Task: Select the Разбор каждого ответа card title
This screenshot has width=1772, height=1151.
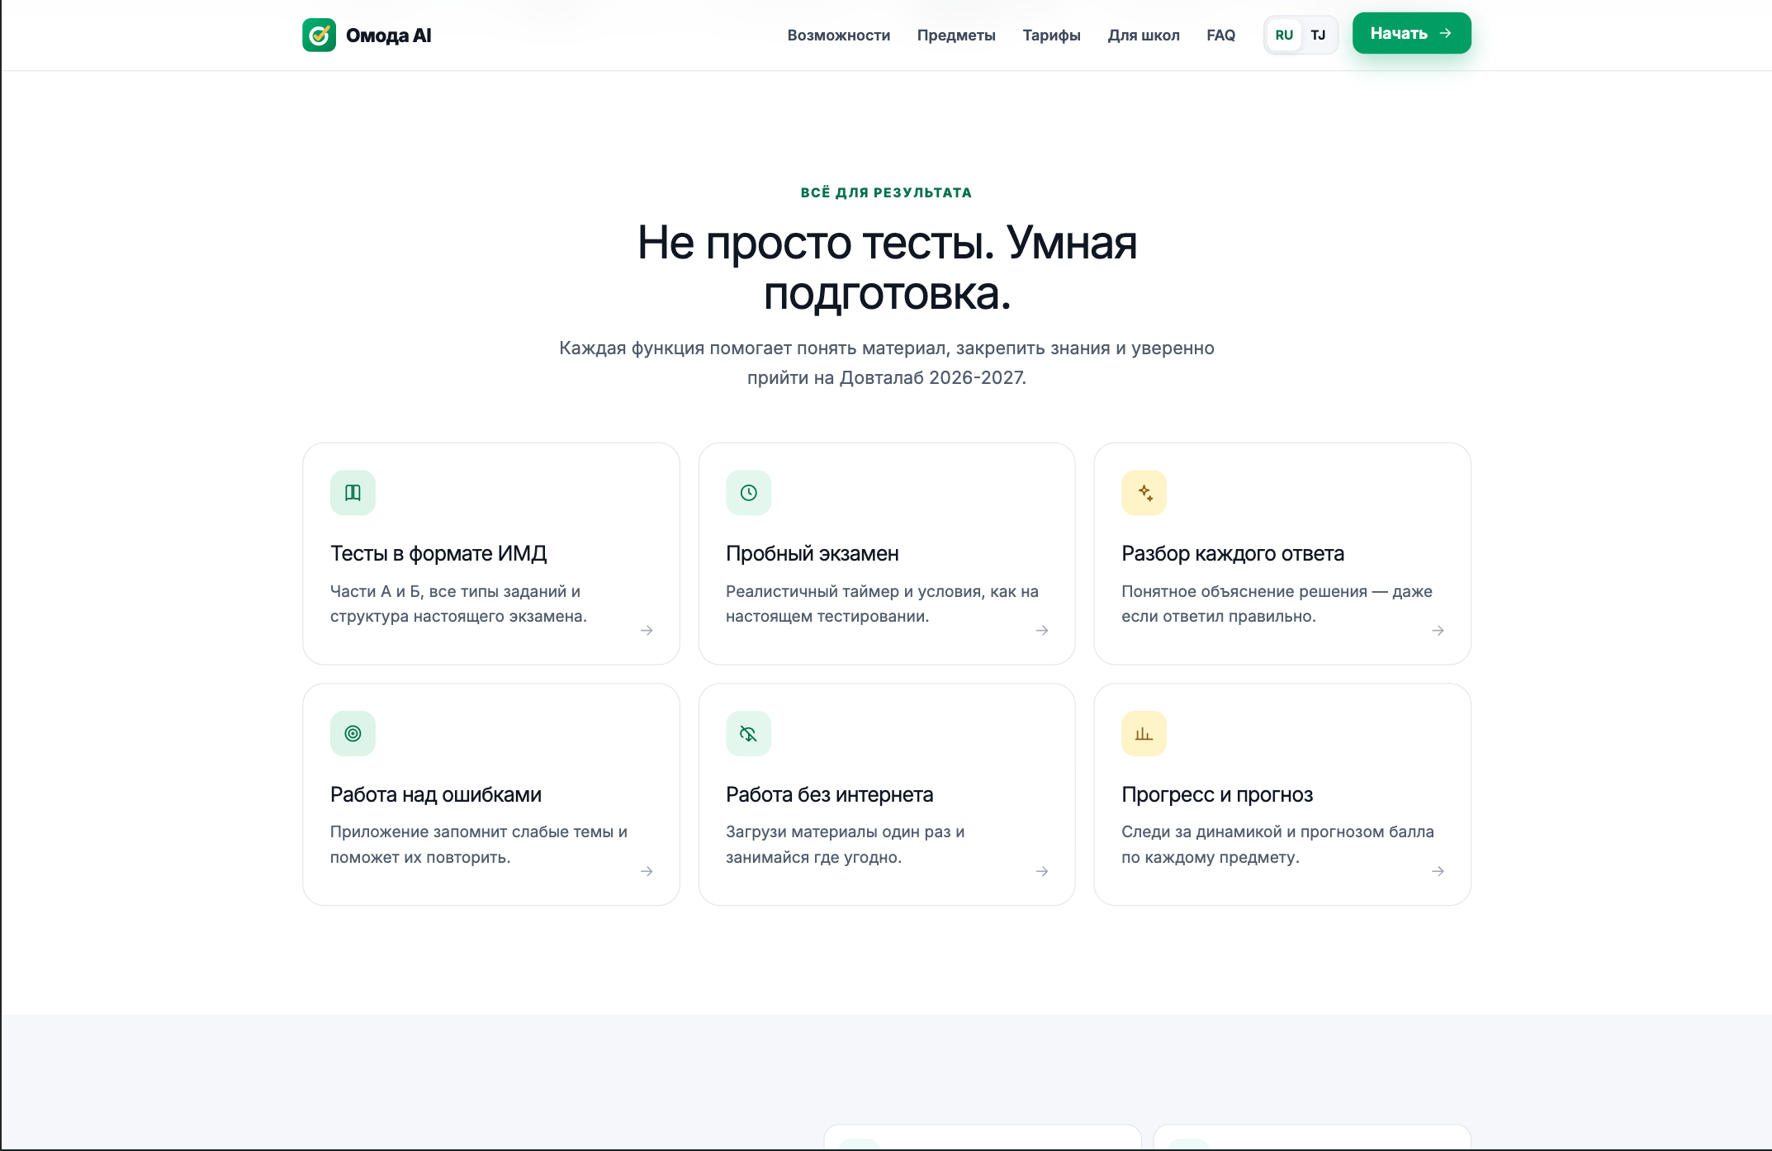Action: coord(1232,553)
